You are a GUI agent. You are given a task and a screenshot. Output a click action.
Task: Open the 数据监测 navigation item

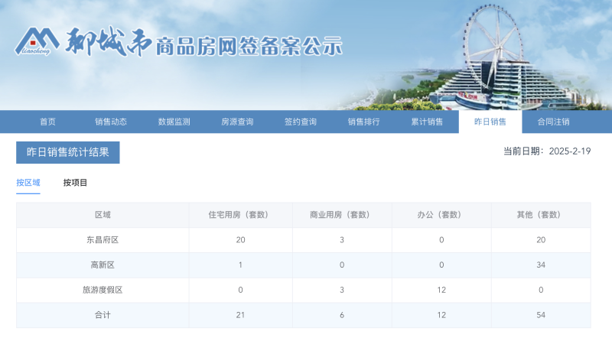pos(174,122)
